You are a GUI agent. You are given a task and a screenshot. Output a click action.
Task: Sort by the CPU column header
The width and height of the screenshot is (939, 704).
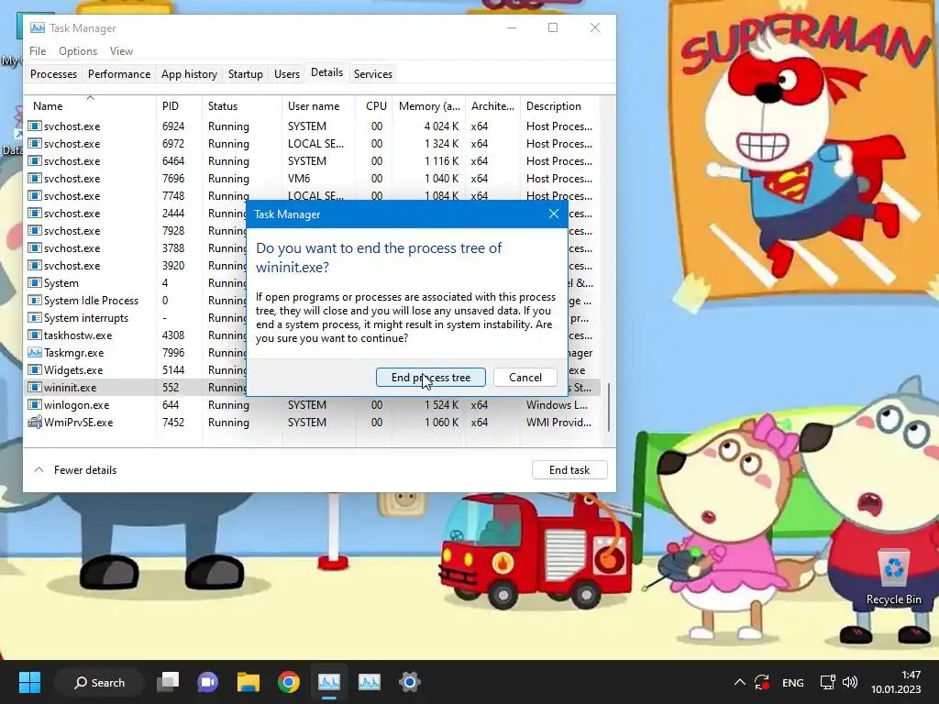point(375,106)
